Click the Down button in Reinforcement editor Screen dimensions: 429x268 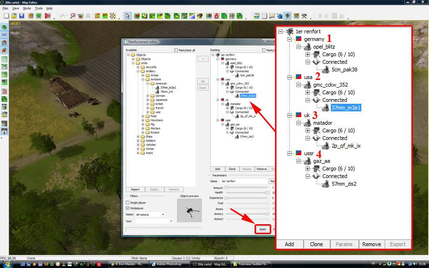pyautogui.click(x=203, y=88)
